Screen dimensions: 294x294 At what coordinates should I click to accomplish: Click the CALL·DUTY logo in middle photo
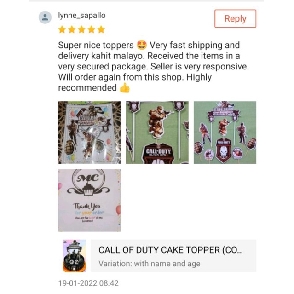[x=158, y=152]
